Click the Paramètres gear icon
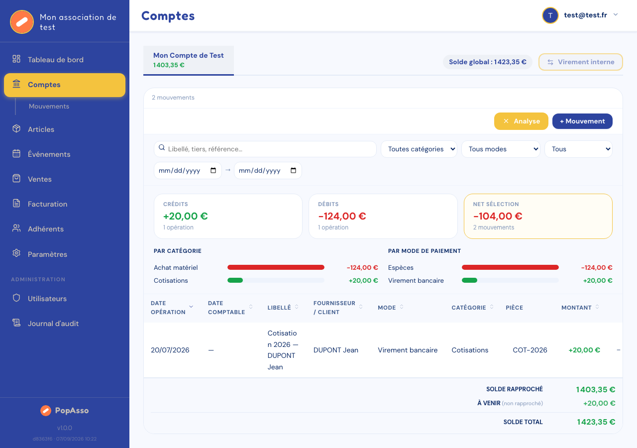637x448 pixels. 16,254
